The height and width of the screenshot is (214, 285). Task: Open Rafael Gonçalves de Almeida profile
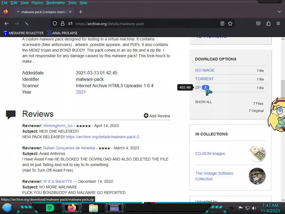click(69, 148)
